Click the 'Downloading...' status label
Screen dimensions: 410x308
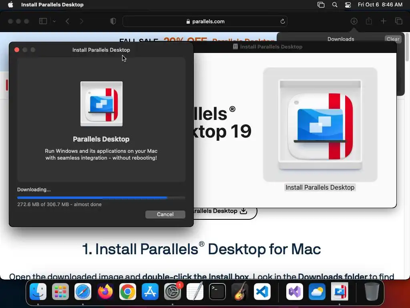click(34, 189)
